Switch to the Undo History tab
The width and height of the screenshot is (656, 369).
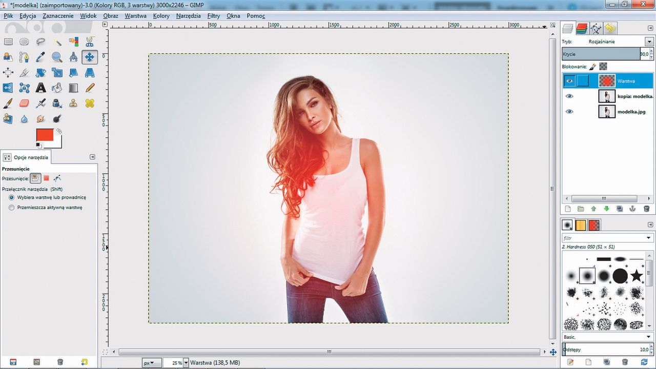pos(610,28)
